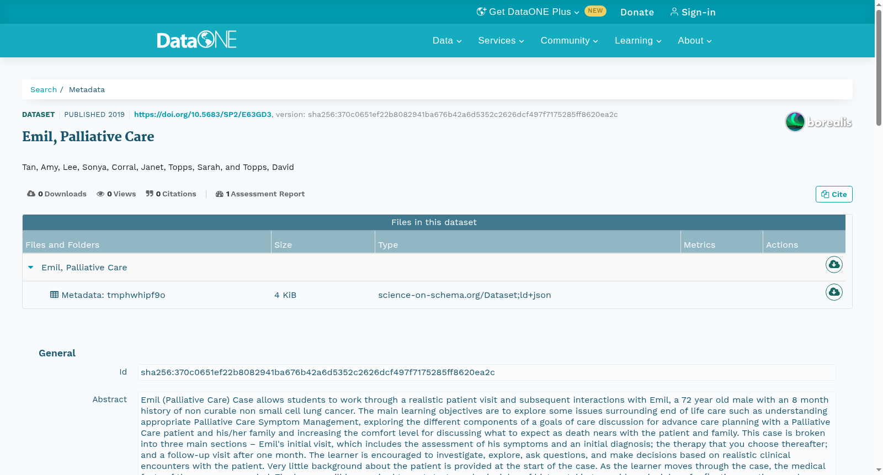
Task: Click 0 Citations metric
Action: (x=171, y=194)
